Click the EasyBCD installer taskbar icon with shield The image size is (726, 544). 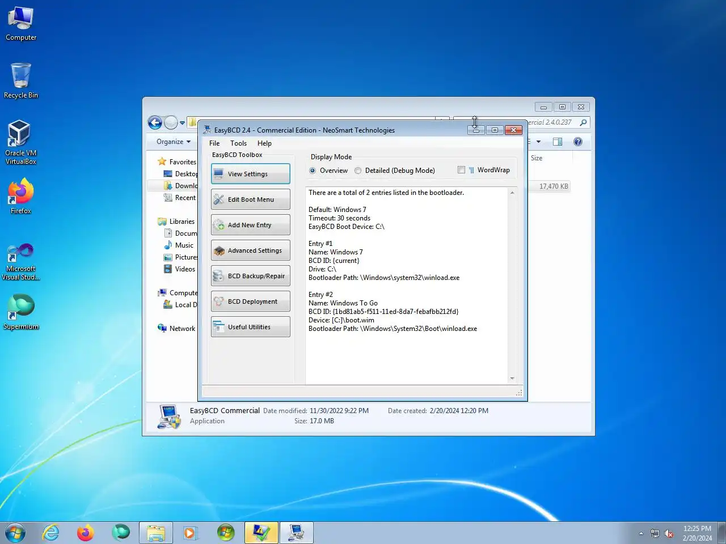click(x=261, y=533)
